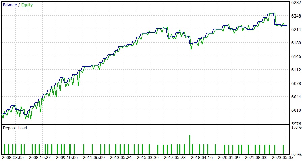Select the 6010 axis value
Screen dimensions: 308x161
point(296,110)
